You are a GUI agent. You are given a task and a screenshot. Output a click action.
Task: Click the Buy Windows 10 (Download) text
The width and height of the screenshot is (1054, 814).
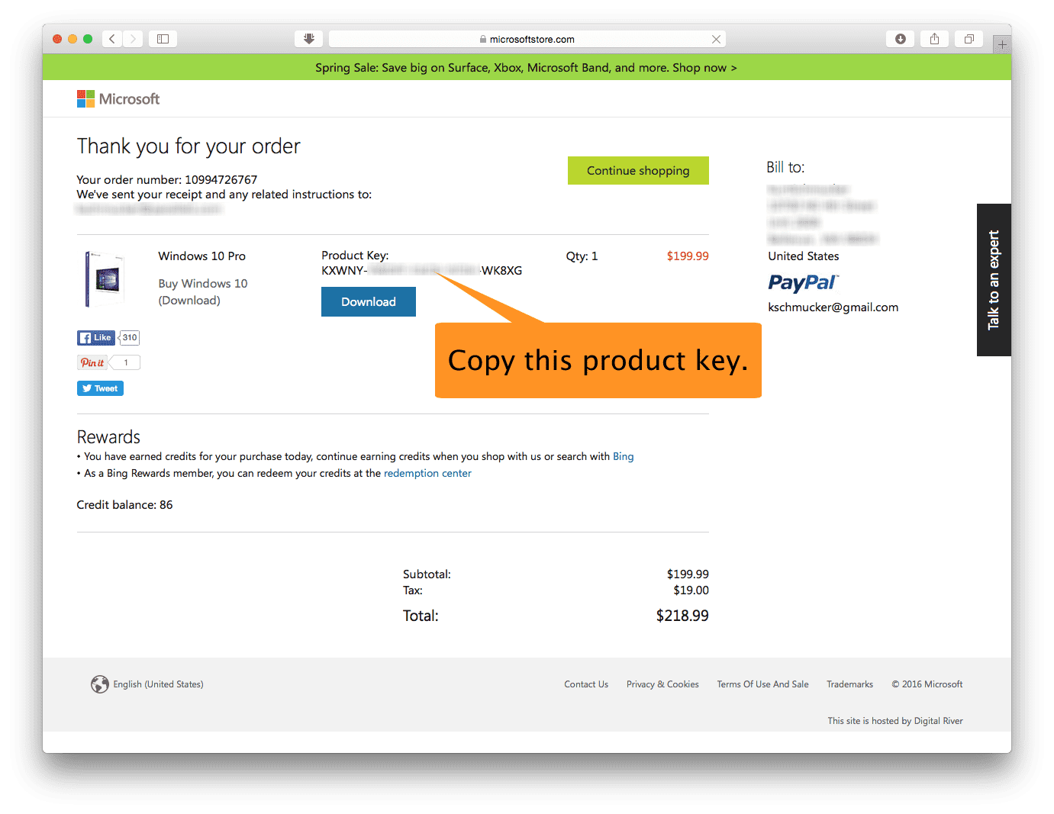(x=203, y=292)
